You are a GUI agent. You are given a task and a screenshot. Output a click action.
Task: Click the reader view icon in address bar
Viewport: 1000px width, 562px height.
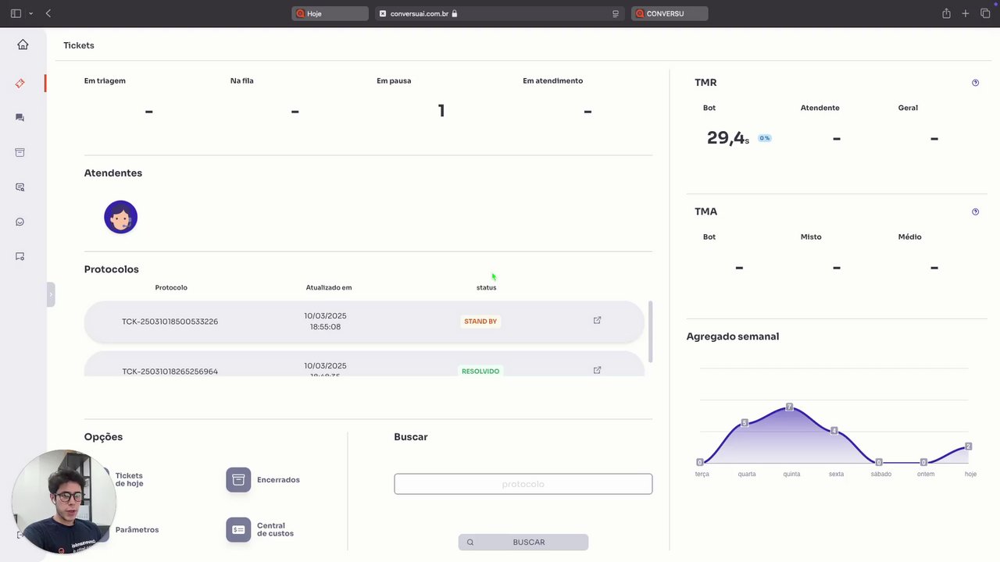tap(616, 13)
